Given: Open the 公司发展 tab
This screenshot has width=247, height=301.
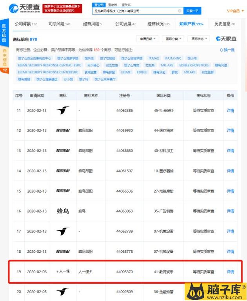Looking at the screenshot, I should 125,24.
